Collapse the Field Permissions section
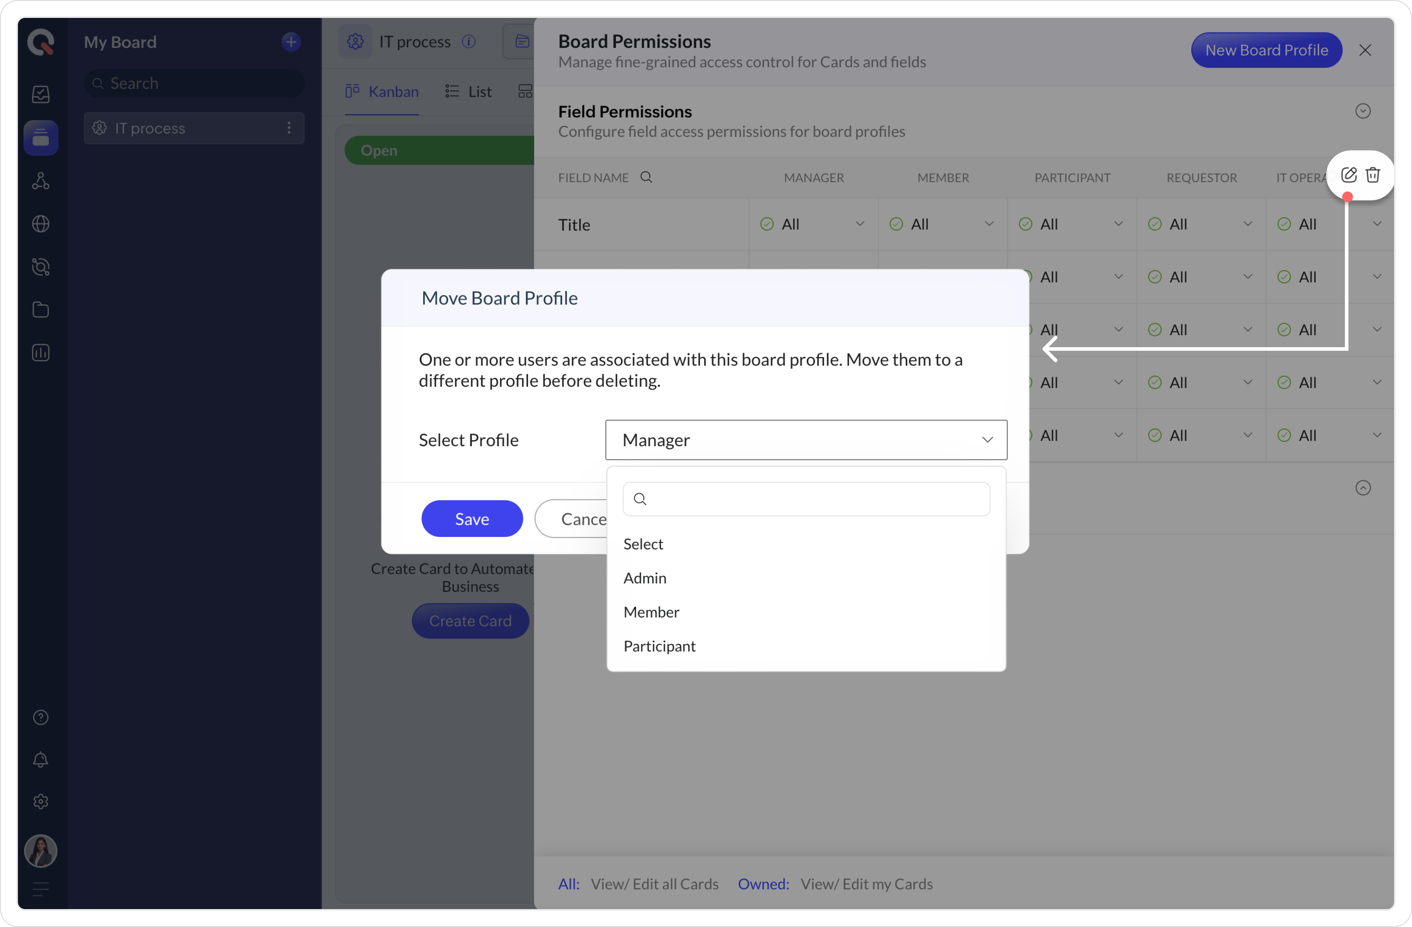This screenshot has width=1412, height=927. (1363, 112)
